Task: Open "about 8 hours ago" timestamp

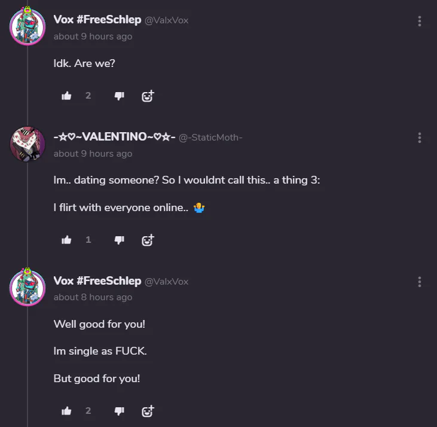Action: click(93, 297)
